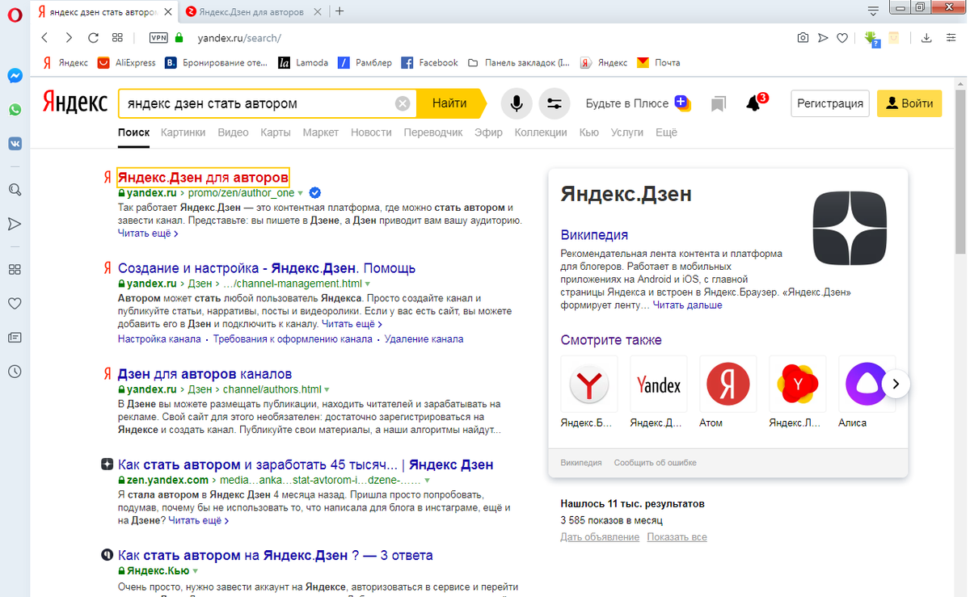Expand options arrow for channel-management.html result
This screenshot has width=970, height=597.
pyautogui.click(x=368, y=284)
